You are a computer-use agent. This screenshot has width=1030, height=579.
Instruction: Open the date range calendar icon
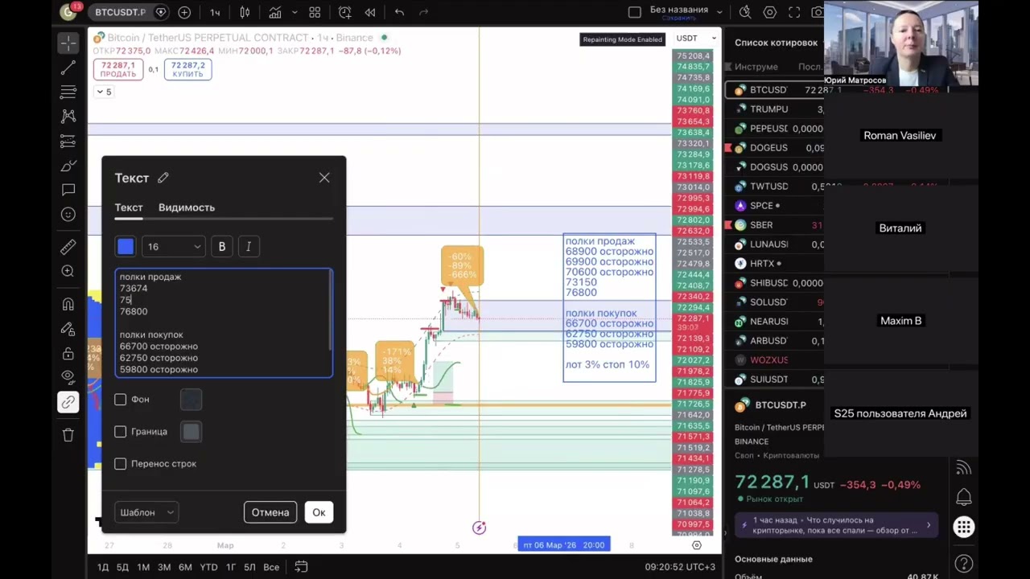301,567
